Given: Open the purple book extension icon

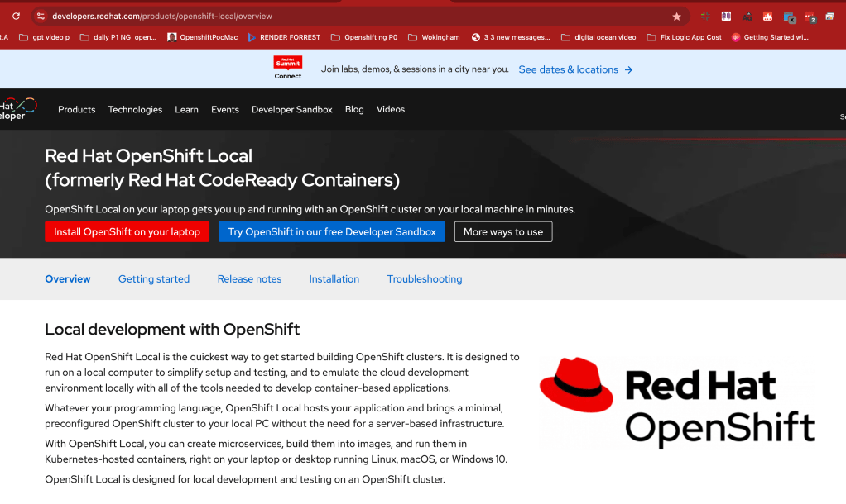Looking at the screenshot, I should pyautogui.click(x=726, y=17).
